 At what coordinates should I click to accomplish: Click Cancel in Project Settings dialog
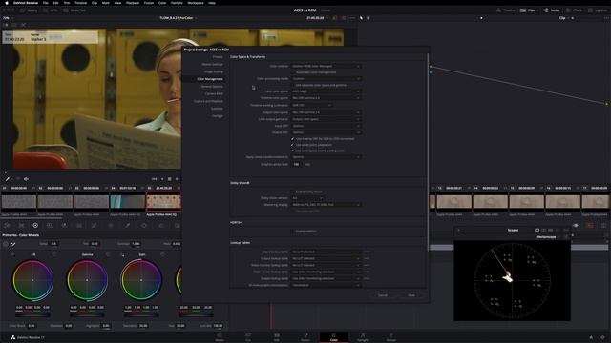[383, 295]
